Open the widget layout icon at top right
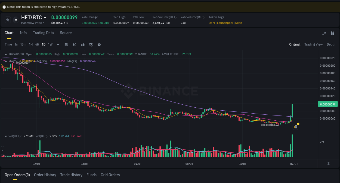The width and height of the screenshot is (340, 183). coord(332,33)
